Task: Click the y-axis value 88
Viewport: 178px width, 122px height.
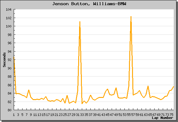Action: click(9, 77)
